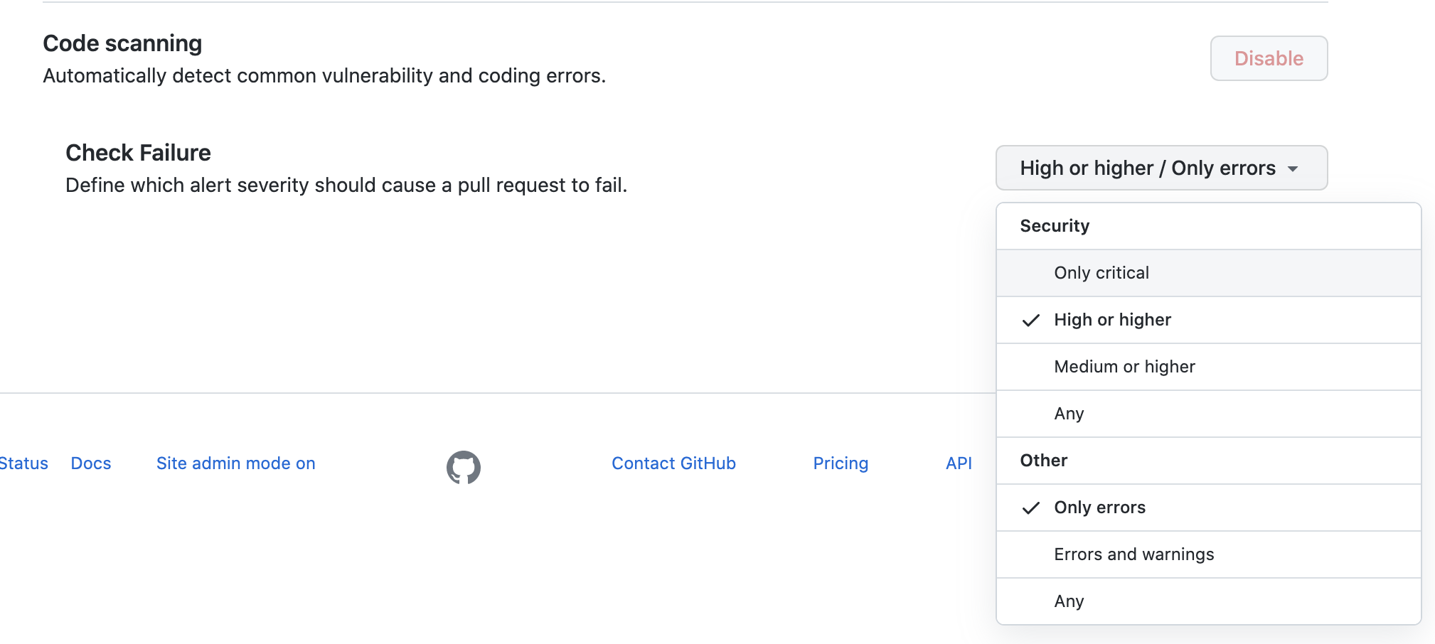Screen dimensions: 1435x644
Task: Pick Errors and warnings under Other
Action: 1133,554
